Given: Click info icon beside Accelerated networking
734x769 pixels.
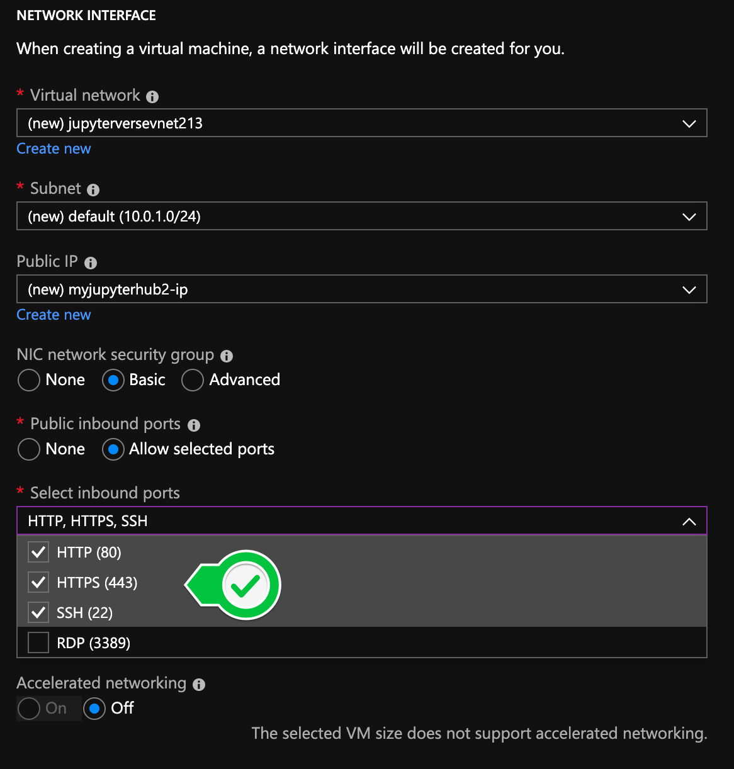Looking at the screenshot, I should pyautogui.click(x=199, y=685).
